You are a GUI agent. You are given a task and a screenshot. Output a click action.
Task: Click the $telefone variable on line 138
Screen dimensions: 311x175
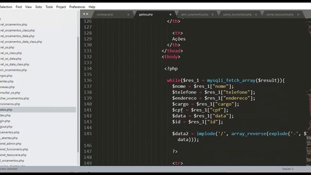click(184, 92)
